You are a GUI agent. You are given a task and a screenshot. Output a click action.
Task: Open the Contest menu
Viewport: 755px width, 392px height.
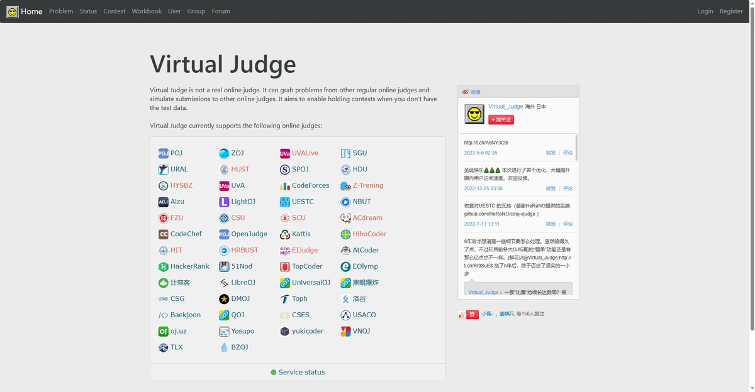click(x=115, y=11)
